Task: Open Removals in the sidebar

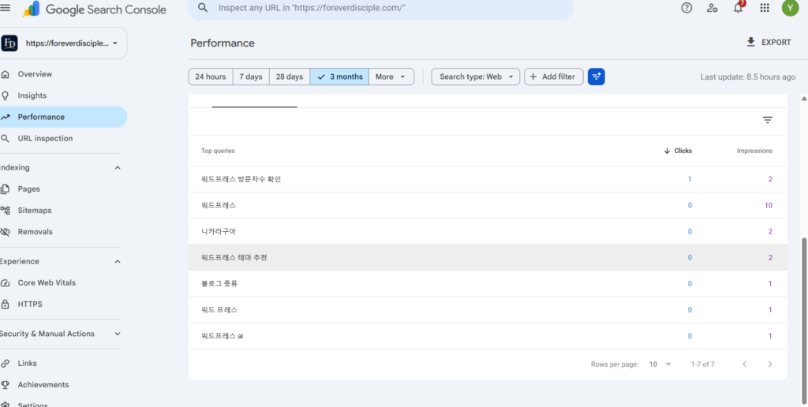Action: click(x=35, y=232)
